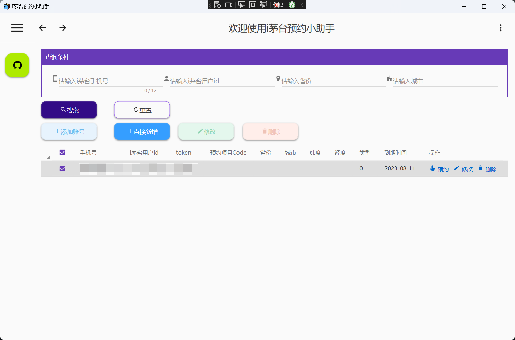Click the location pin icon beside the province field

coord(278,78)
